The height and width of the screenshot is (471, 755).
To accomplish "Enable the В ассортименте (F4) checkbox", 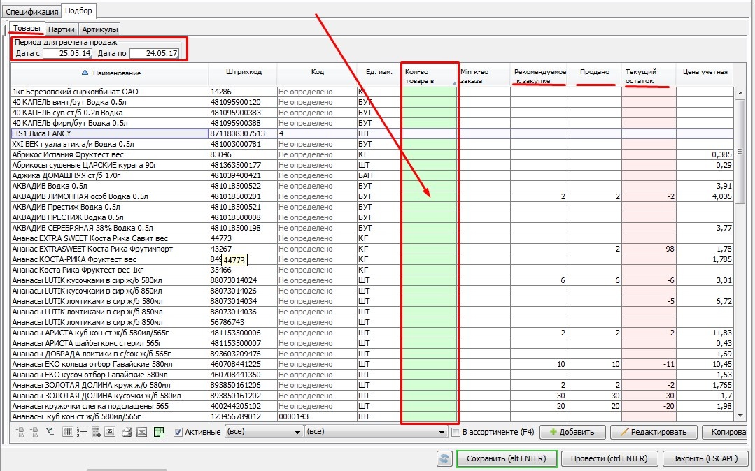I will 456,432.
